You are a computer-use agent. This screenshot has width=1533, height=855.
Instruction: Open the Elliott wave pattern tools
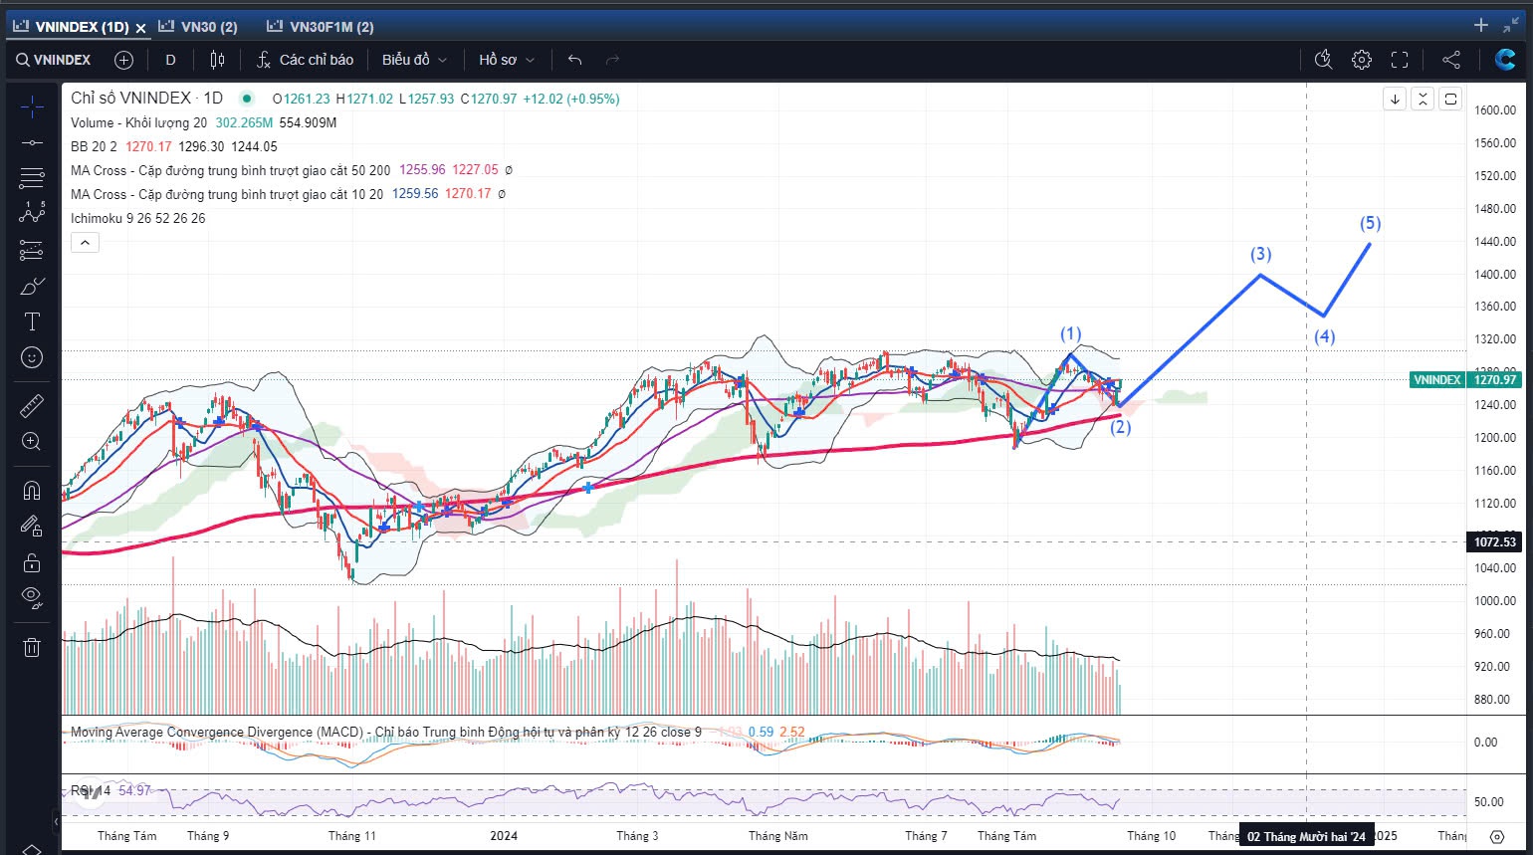32,213
